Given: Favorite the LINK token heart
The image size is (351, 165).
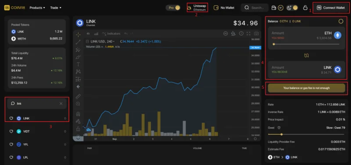Looking at the screenshot, I should (x=11, y=118).
